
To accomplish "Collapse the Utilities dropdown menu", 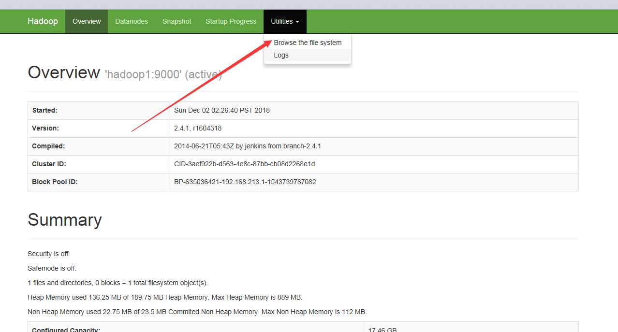I will click(x=285, y=21).
